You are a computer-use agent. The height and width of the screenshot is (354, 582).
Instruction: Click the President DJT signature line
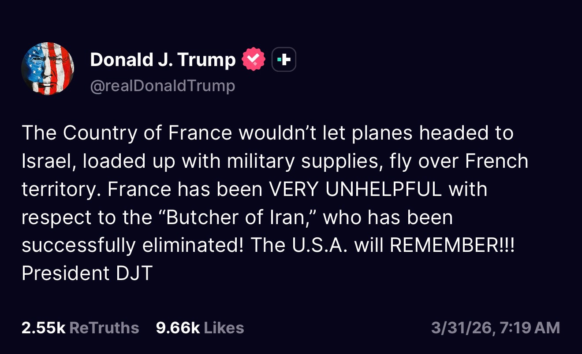point(86,273)
